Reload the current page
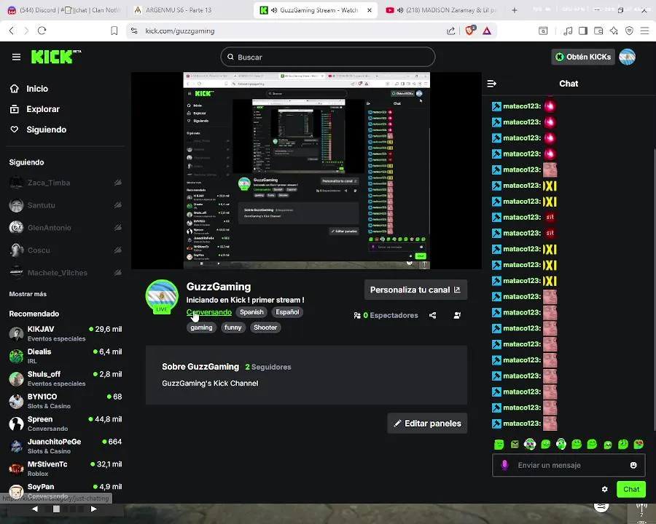The height and width of the screenshot is (524, 656). [42, 31]
